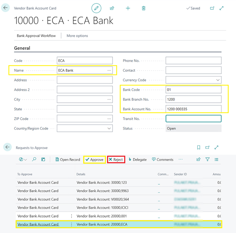
Task: Go back using the arrow beside Requests to Approve
Action: click(7, 147)
